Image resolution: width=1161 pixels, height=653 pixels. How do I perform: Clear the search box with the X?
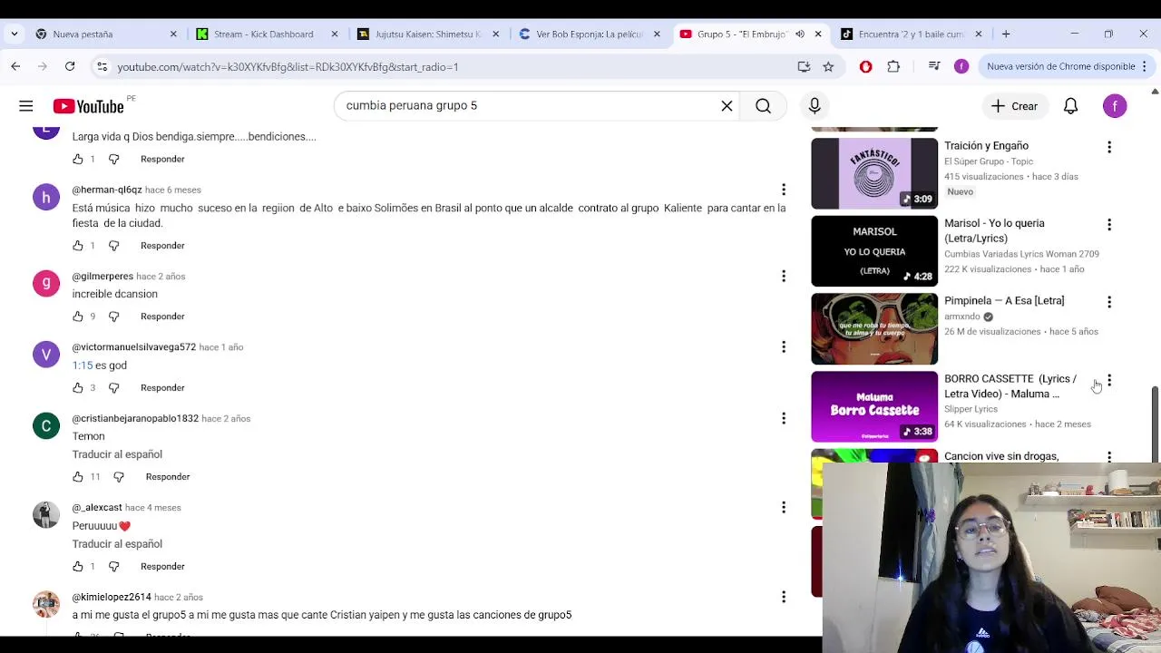tap(727, 106)
